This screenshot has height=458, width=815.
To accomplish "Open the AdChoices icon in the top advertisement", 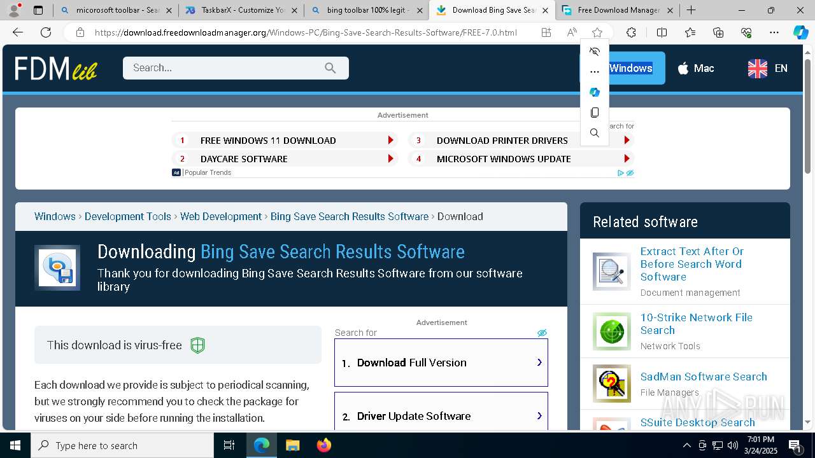I will (621, 173).
